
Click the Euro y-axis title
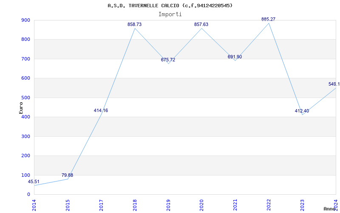click(21, 108)
